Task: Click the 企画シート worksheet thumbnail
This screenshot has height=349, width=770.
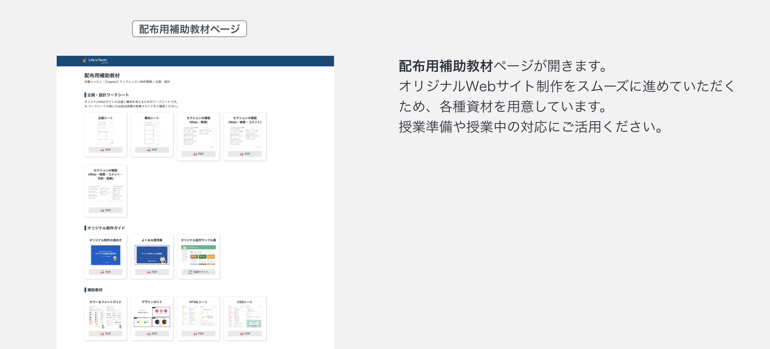Action: (105, 133)
